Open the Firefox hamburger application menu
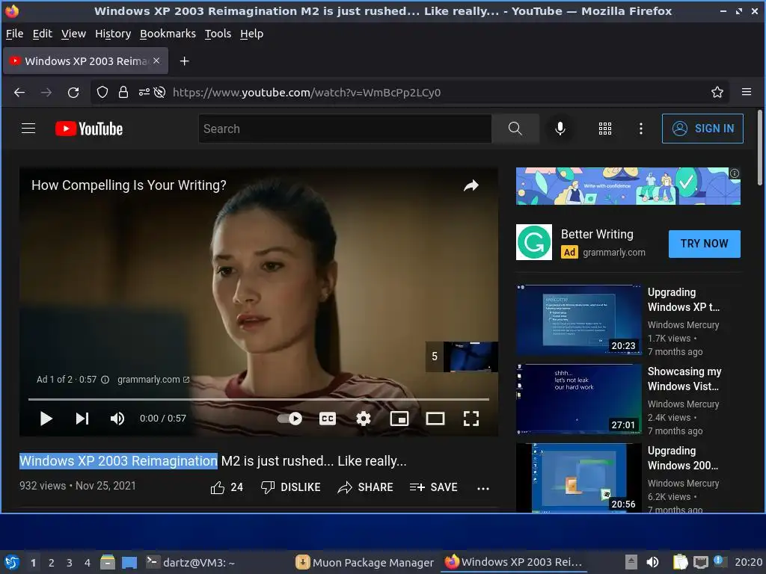766x574 pixels. coord(746,92)
